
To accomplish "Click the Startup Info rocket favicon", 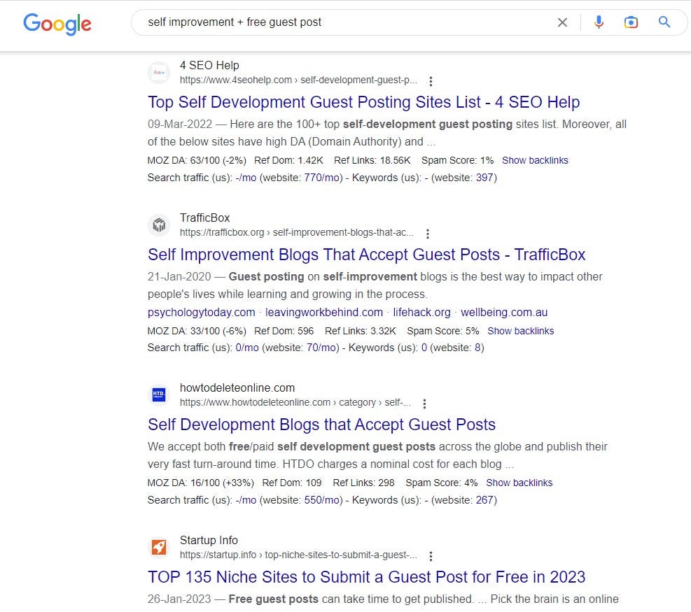I will pyautogui.click(x=159, y=547).
